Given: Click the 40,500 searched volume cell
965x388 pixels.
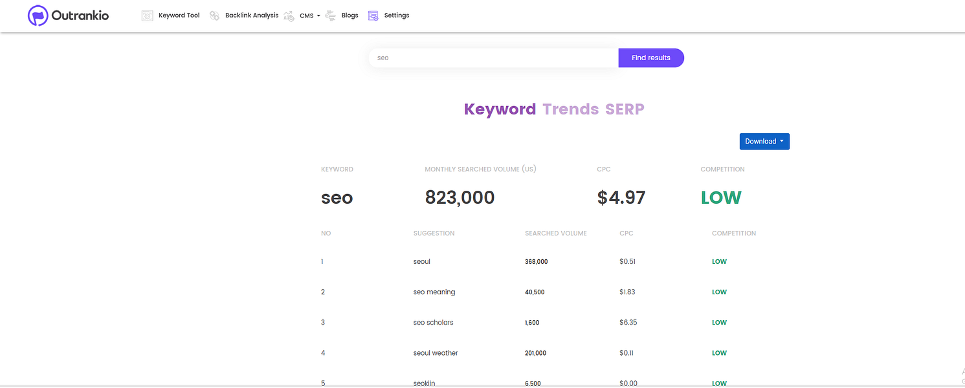Looking at the screenshot, I should (535, 292).
